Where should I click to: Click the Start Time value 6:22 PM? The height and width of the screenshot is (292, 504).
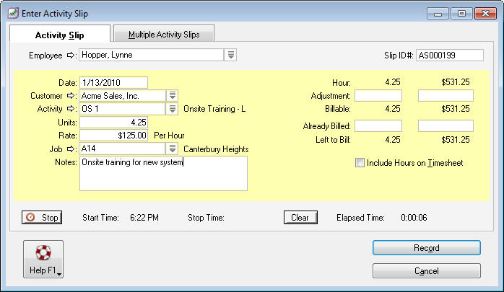coord(144,218)
